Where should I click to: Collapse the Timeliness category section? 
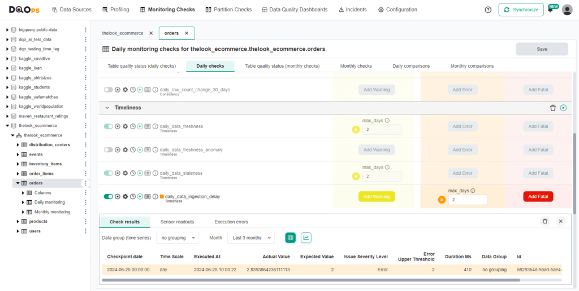107,108
